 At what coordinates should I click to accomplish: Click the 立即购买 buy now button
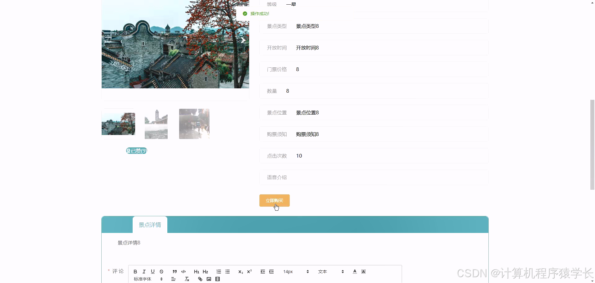(274, 201)
